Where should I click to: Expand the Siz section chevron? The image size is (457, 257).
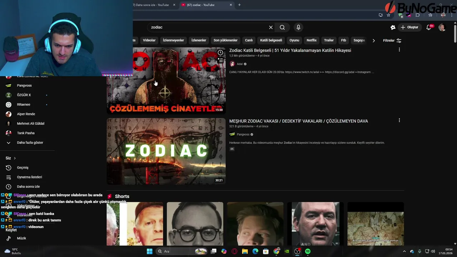tap(15, 158)
